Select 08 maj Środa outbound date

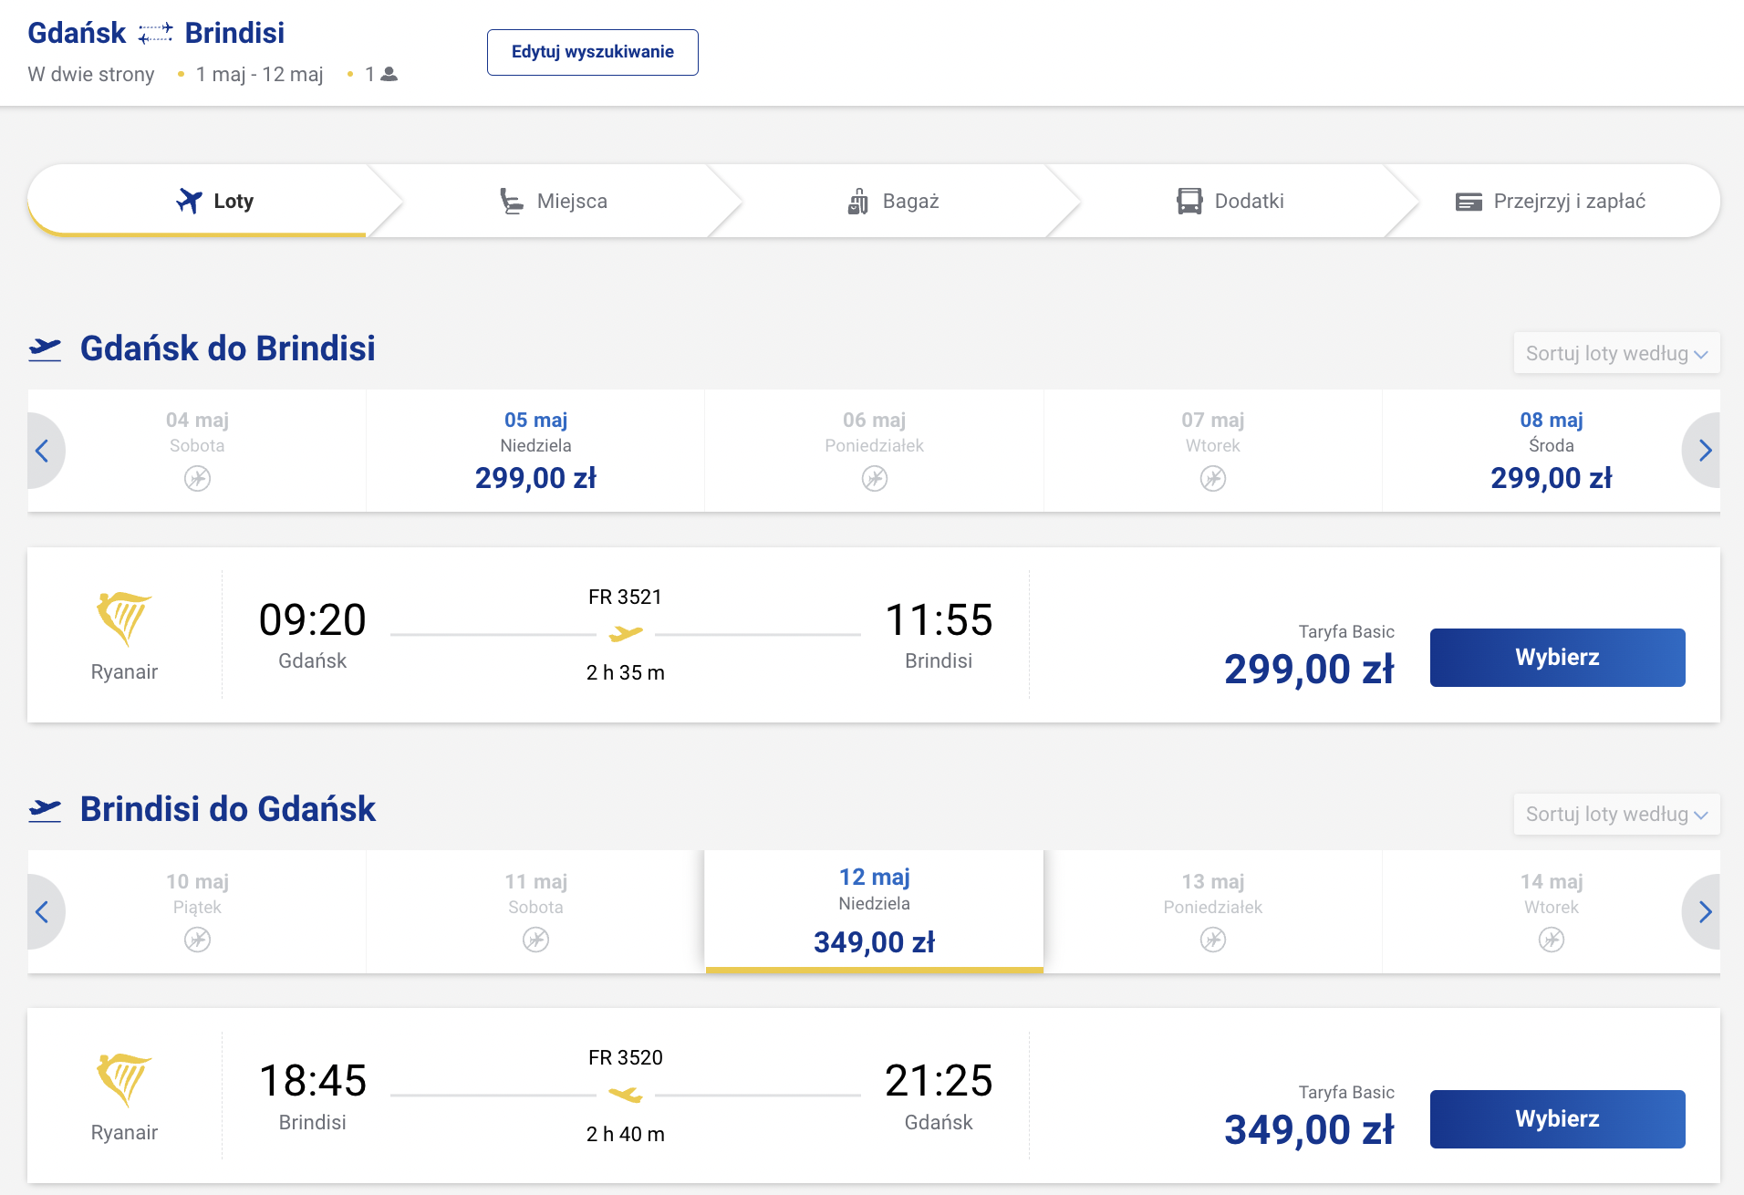click(1551, 451)
